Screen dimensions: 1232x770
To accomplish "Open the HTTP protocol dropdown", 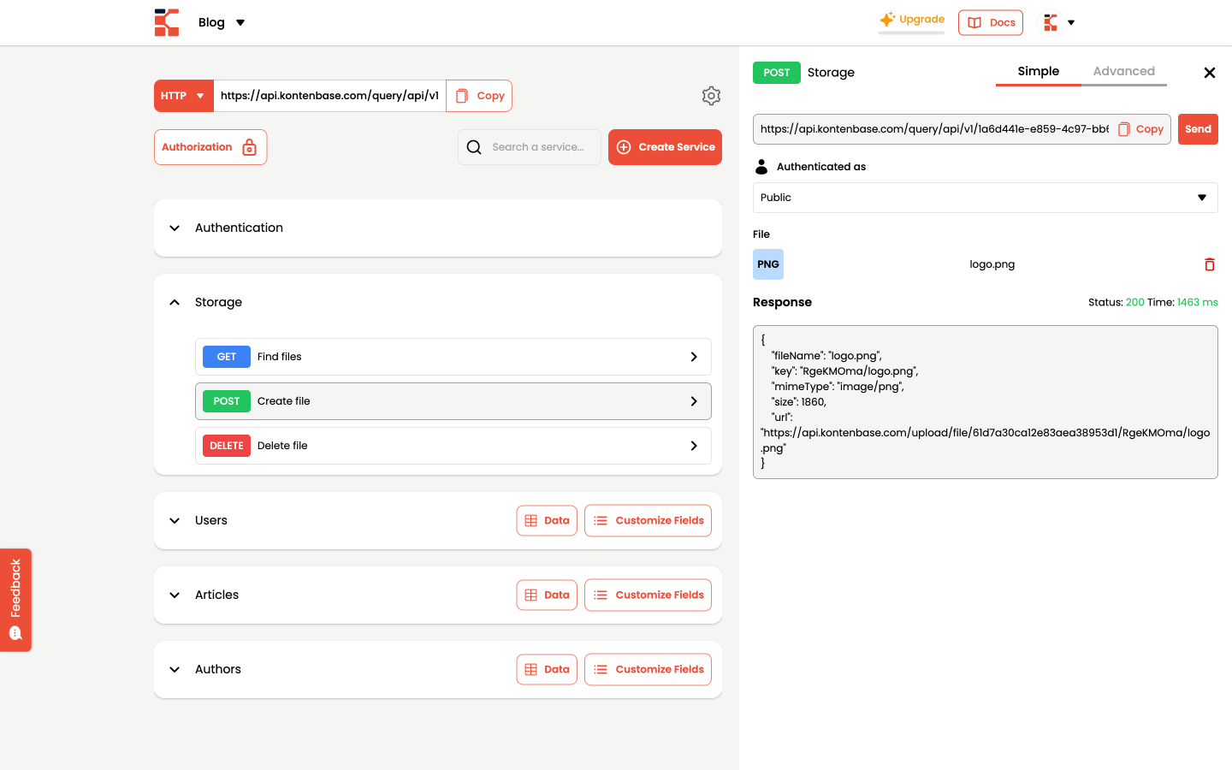I will tap(183, 96).
